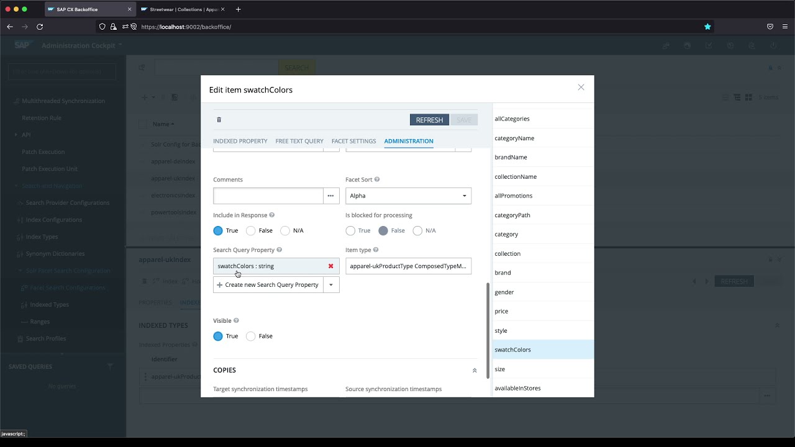Select category in property list
795x447 pixels.
[x=543, y=234]
